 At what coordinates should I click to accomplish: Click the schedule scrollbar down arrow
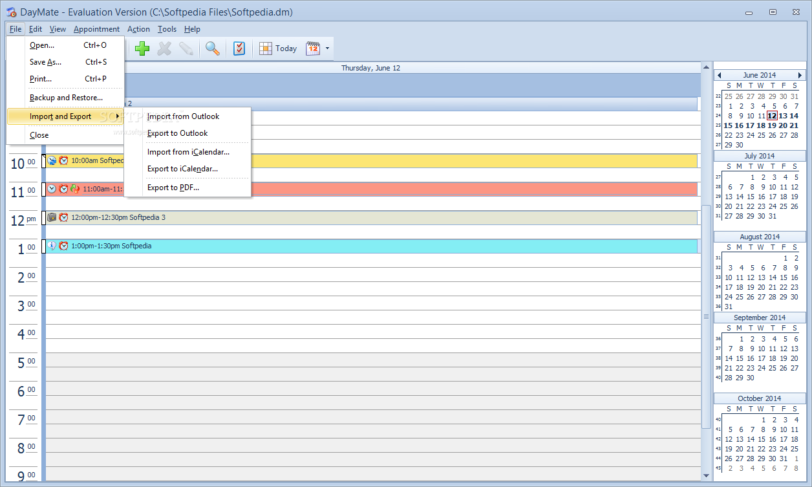point(706,477)
